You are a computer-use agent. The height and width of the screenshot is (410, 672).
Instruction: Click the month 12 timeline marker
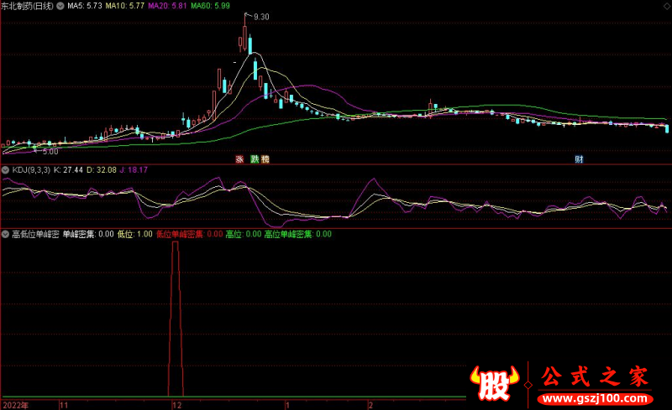[176, 404]
